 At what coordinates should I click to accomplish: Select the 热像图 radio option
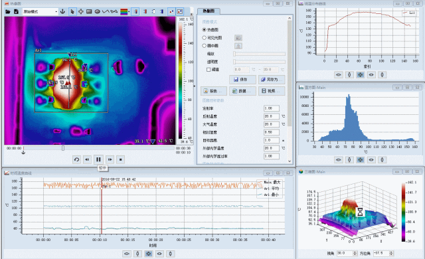click(205, 29)
